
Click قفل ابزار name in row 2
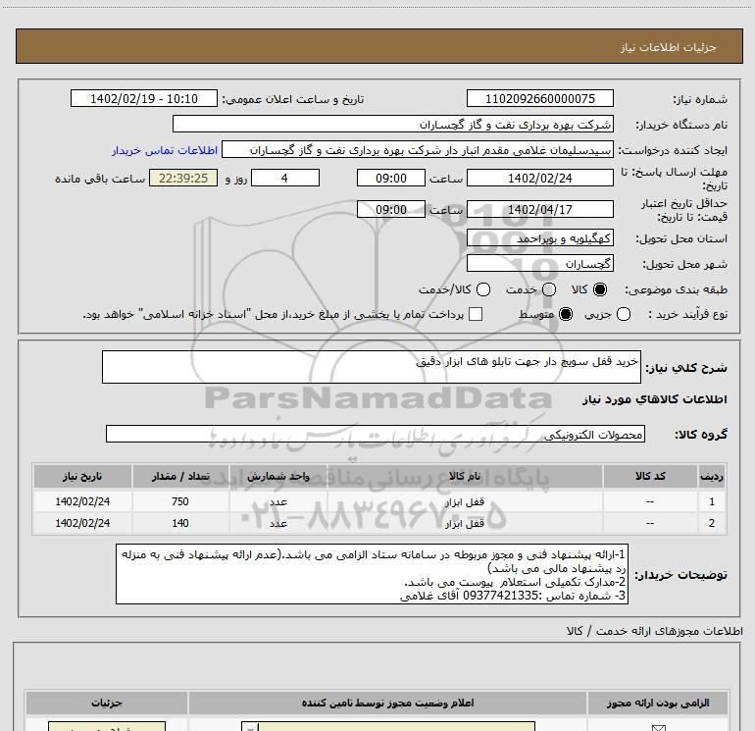(x=465, y=524)
